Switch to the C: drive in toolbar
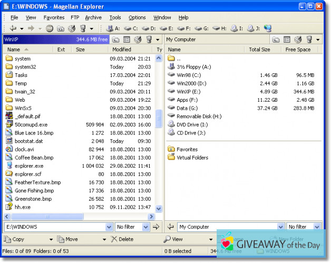Image resolution: width=331 pixels, height=263 pixels. [x=131, y=28]
